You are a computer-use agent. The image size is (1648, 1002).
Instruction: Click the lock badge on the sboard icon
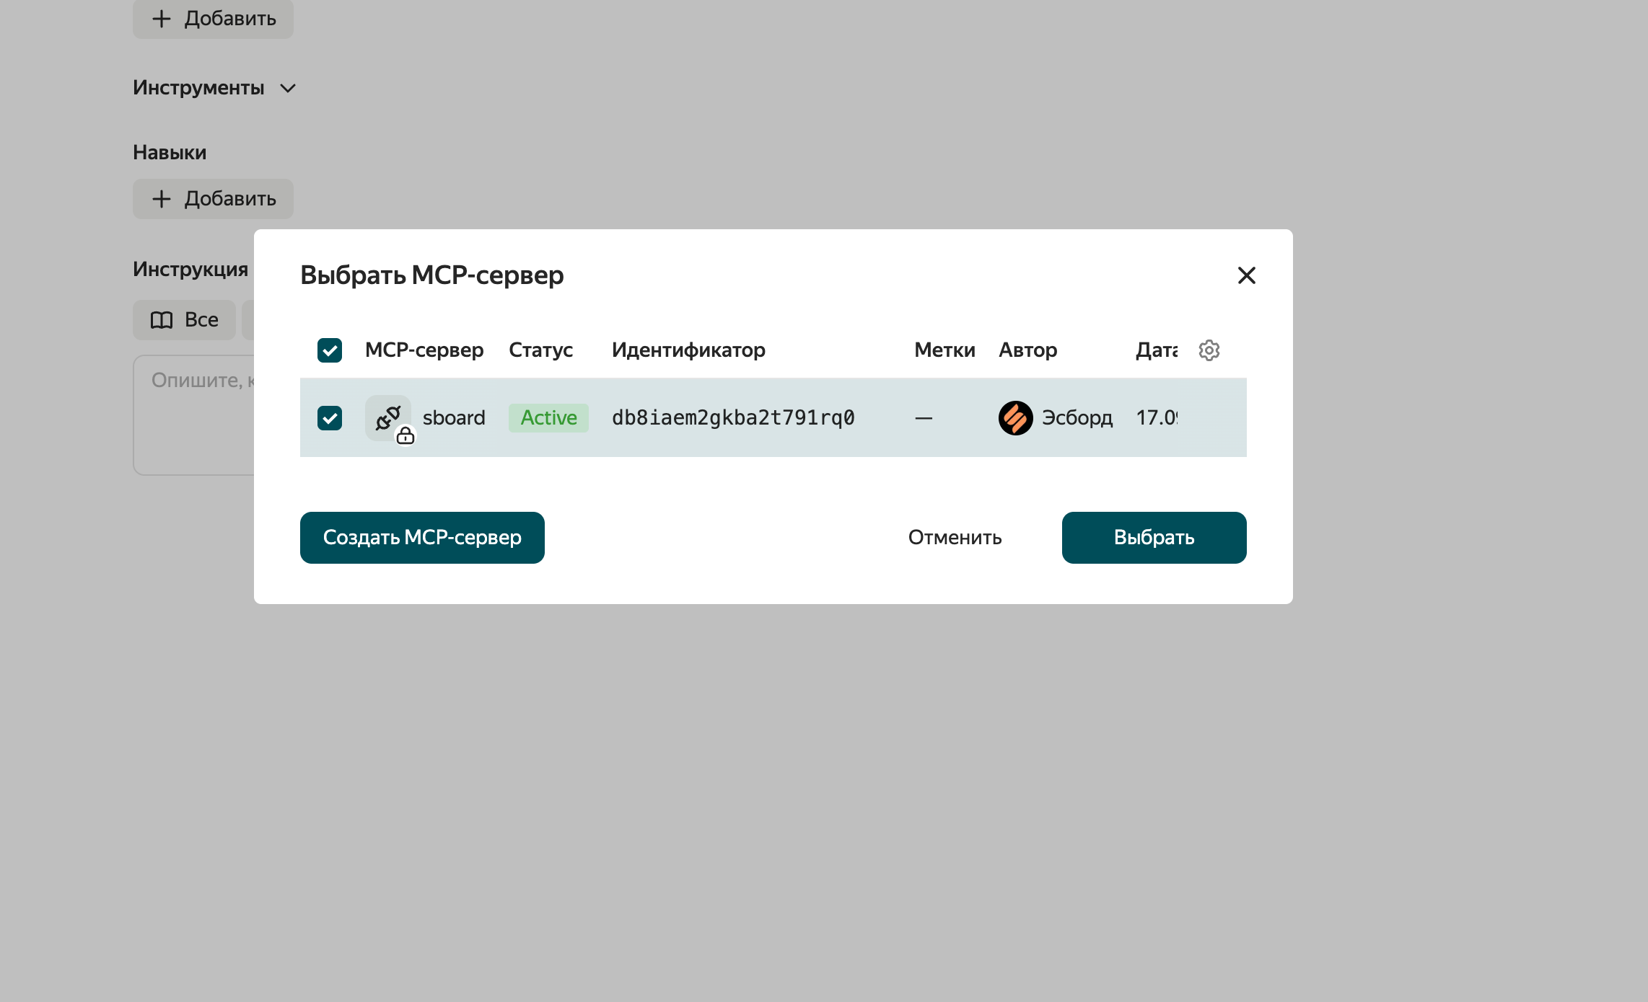click(x=406, y=435)
